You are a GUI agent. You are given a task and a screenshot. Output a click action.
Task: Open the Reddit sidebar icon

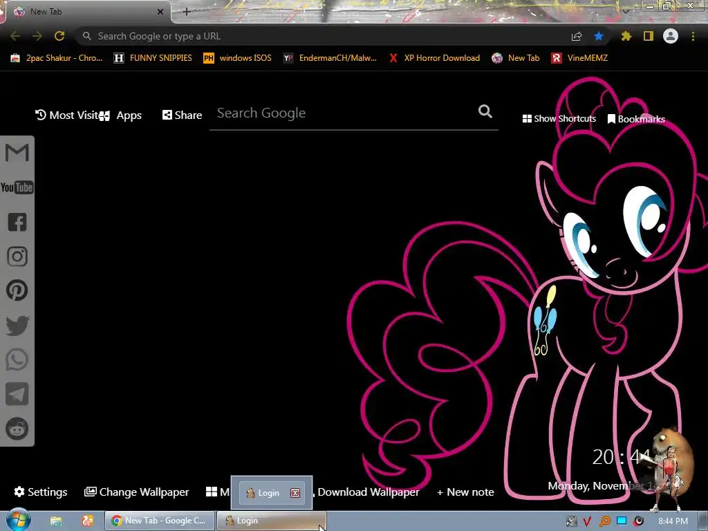(x=17, y=429)
